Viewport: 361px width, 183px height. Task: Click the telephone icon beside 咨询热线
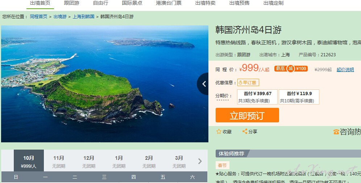(x=336, y=132)
